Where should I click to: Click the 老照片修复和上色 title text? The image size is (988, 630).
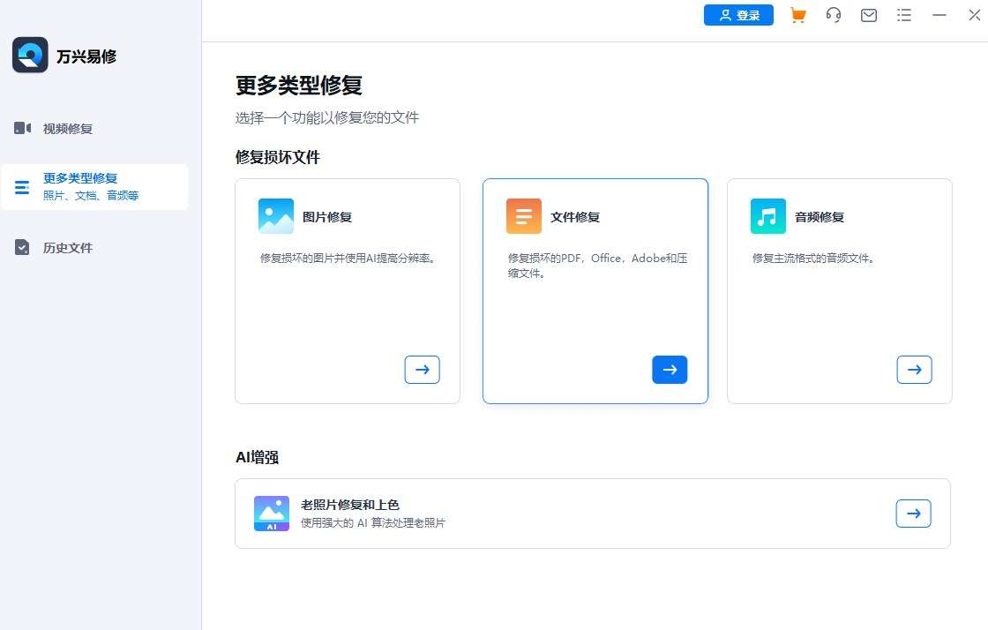[349, 505]
